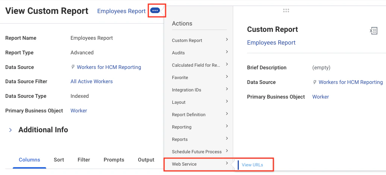The width and height of the screenshot is (386, 175).
Task: Expand Custom Report submenu arrow
Action: (227, 39)
